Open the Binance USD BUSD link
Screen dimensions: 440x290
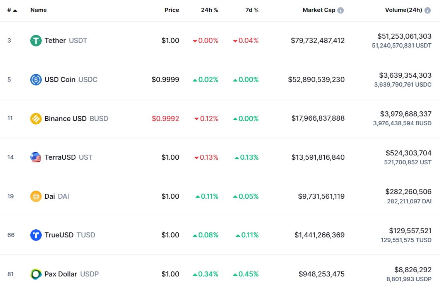click(x=76, y=119)
